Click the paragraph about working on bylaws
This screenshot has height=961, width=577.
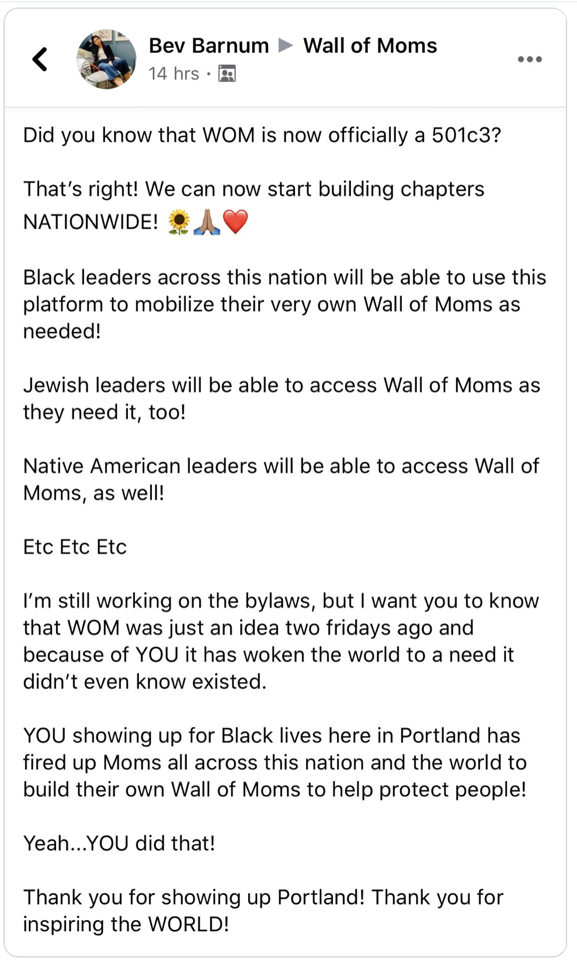click(x=280, y=641)
